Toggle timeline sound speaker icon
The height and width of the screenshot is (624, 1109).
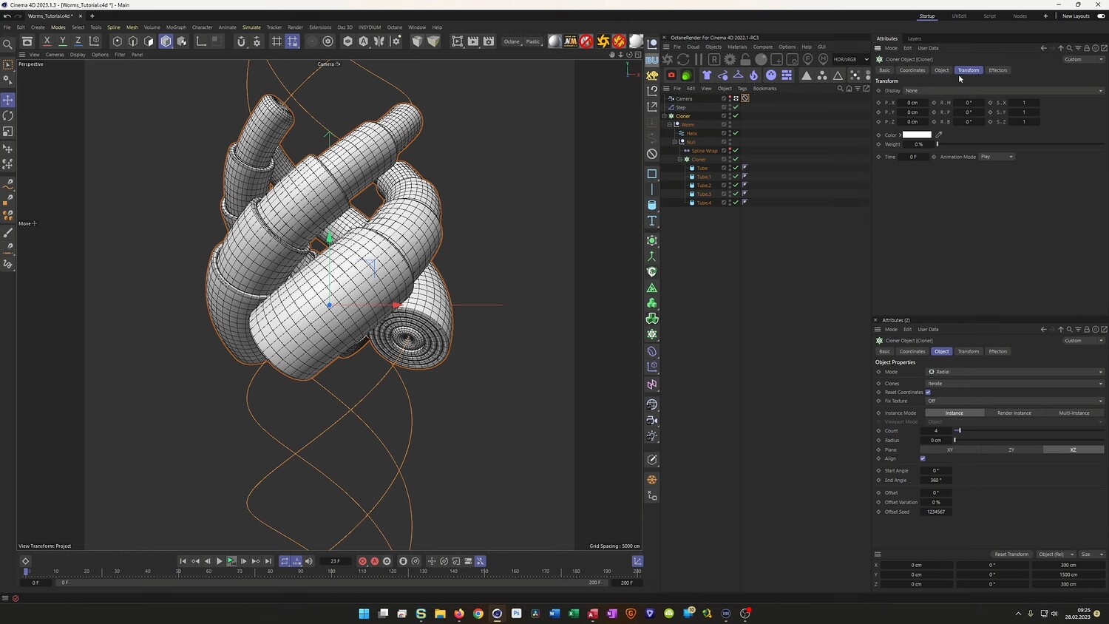click(309, 561)
